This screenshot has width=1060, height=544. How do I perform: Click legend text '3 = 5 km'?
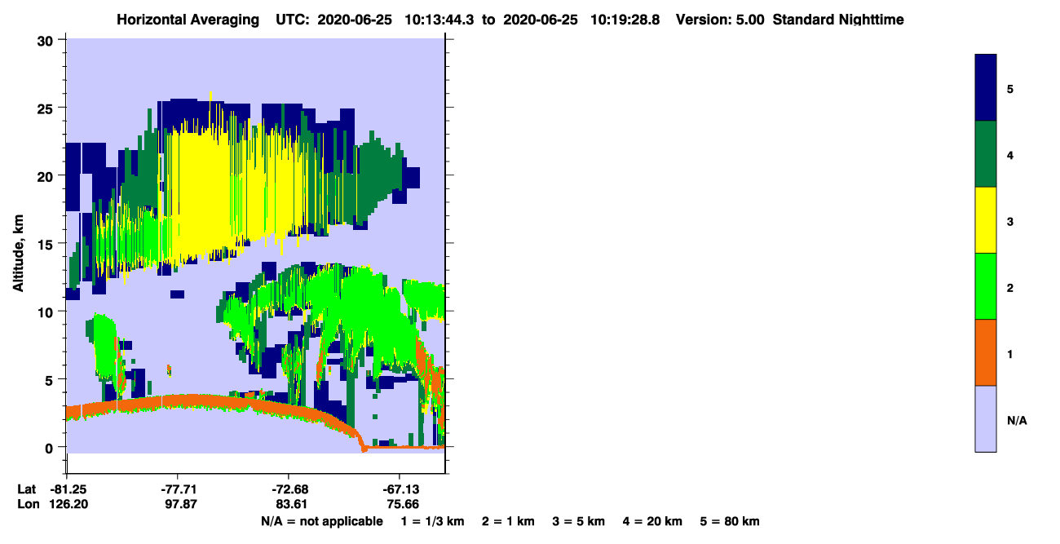[x=578, y=521]
